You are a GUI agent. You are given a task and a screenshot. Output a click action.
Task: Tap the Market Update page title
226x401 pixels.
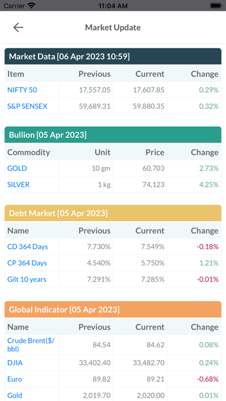click(113, 27)
